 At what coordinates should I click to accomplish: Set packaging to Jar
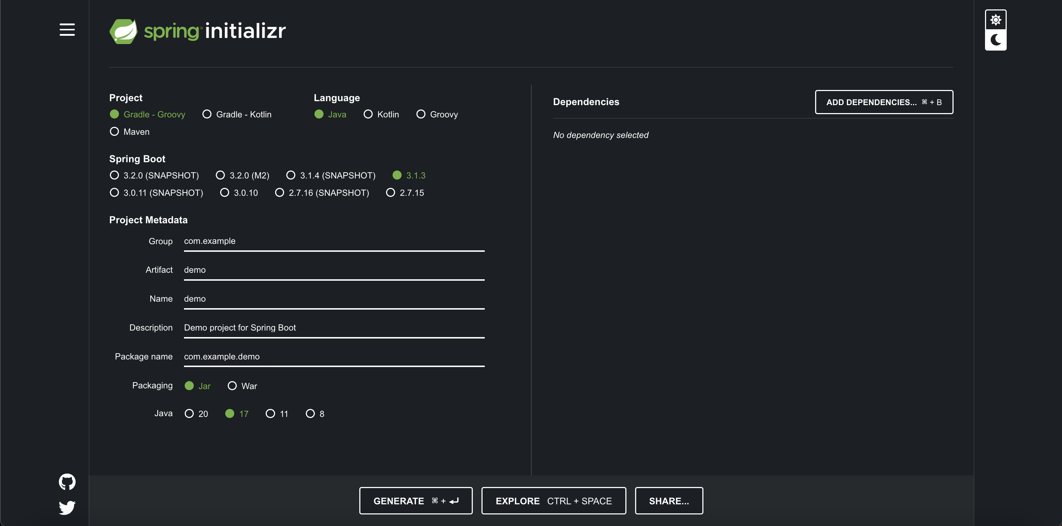(197, 385)
